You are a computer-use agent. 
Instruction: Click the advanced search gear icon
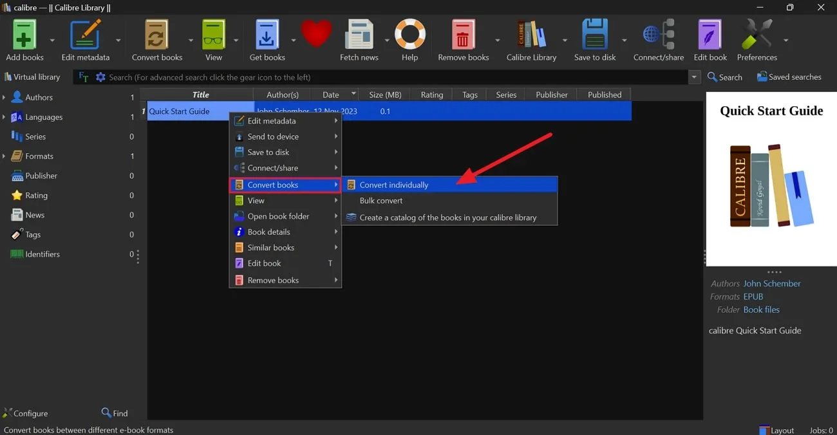(100, 77)
